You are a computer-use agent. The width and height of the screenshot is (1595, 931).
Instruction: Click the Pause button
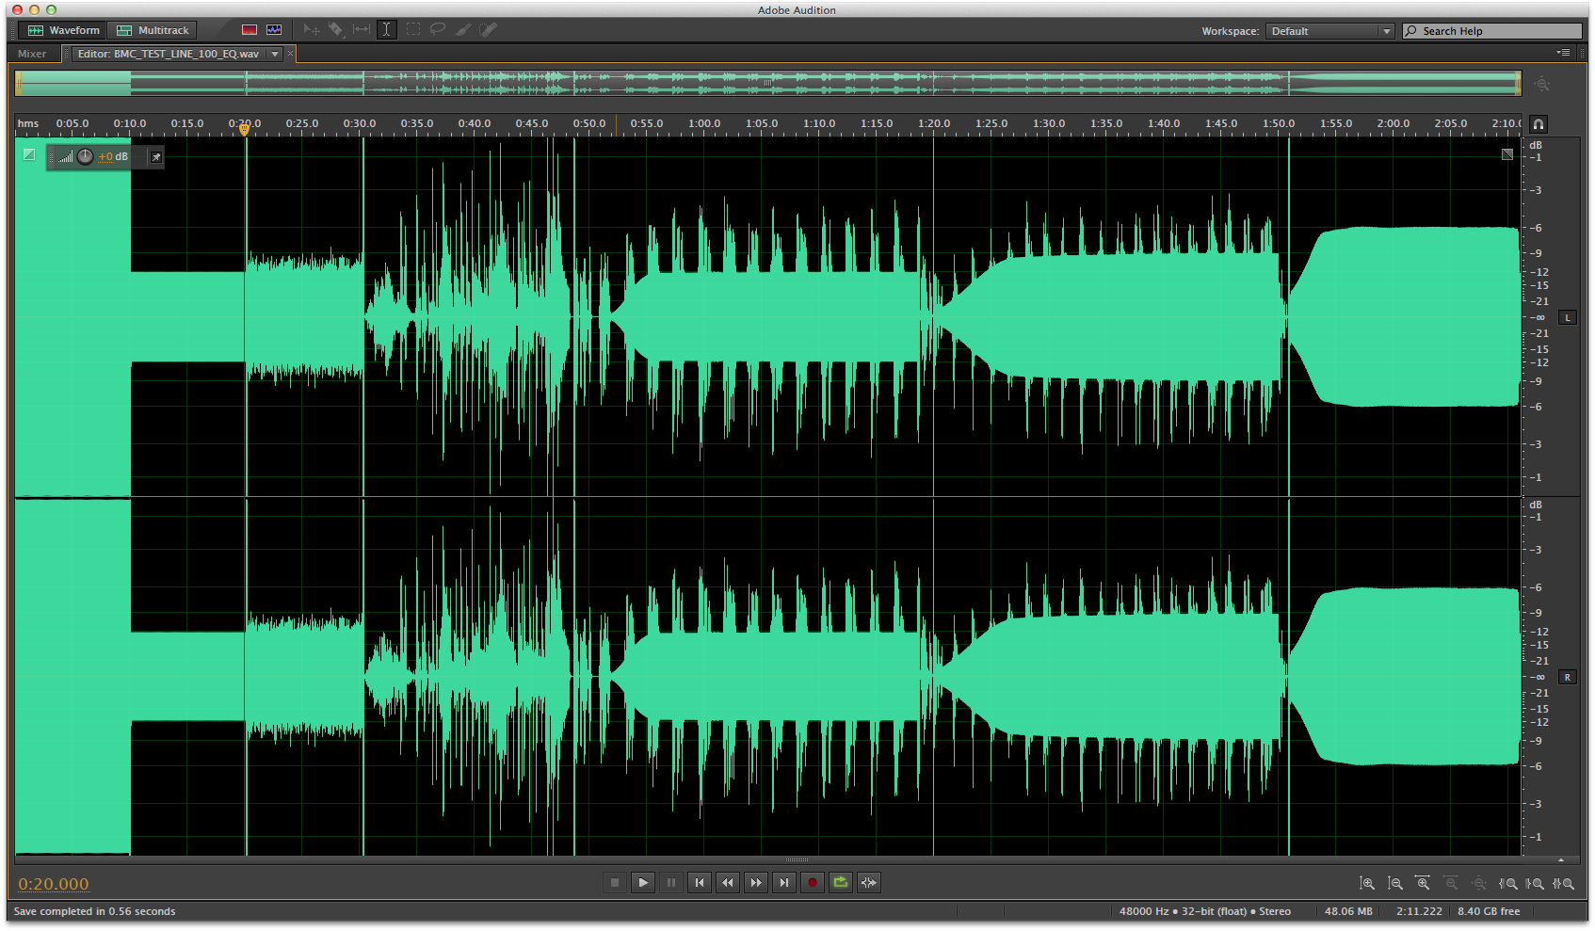pos(671,883)
